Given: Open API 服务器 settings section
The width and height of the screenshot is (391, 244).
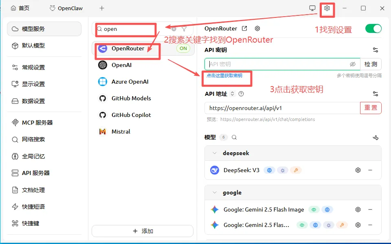Looking at the screenshot, I should [44, 173].
